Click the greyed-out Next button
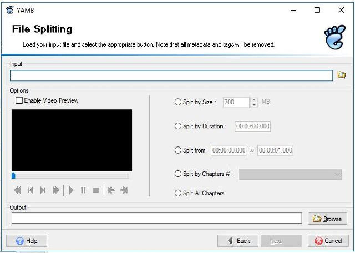Screen dimensions: 355x253 coord(281,241)
